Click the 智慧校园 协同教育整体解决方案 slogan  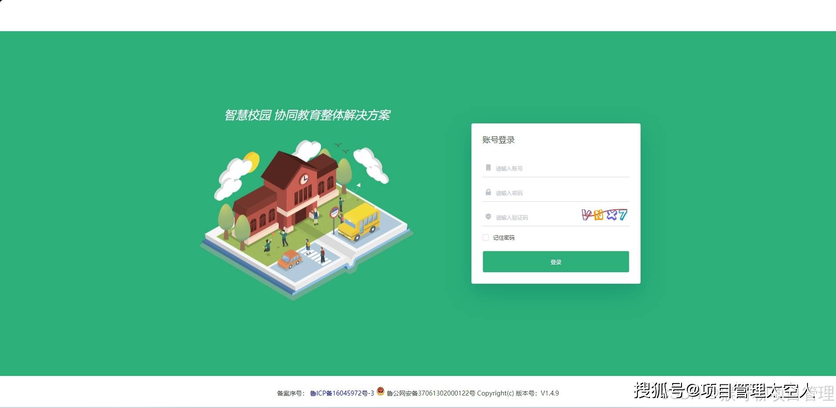[x=307, y=115]
